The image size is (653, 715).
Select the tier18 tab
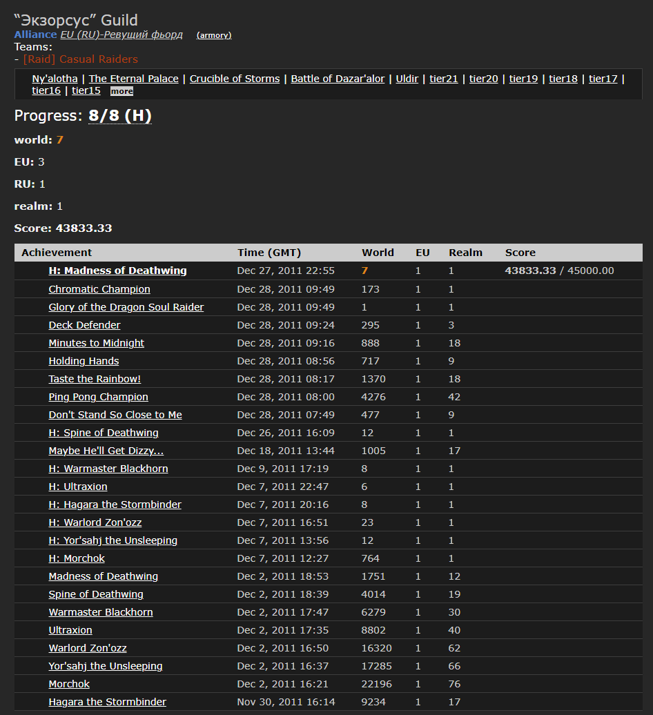(563, 79)
